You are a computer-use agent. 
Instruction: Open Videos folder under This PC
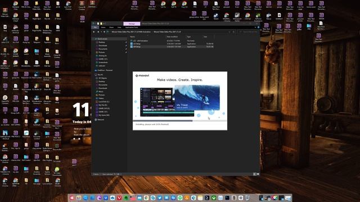[101, 98]
